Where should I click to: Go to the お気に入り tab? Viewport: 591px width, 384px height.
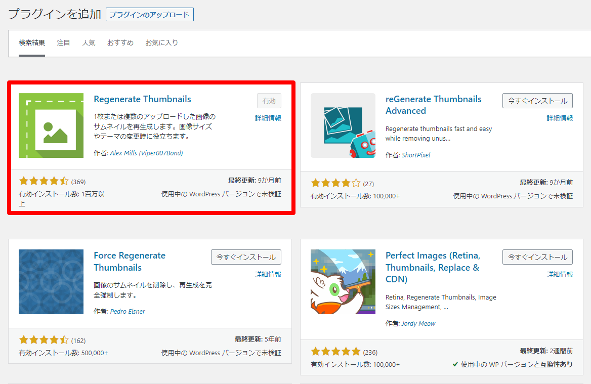(x=162, y=43)
